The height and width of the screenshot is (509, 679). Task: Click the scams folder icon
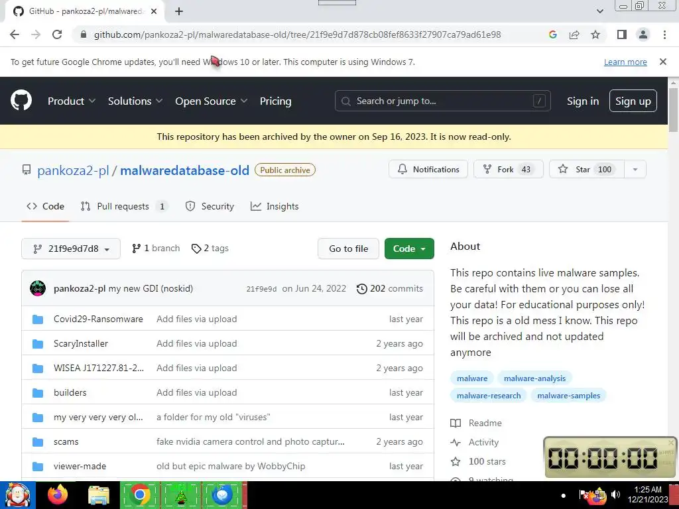[x=38, y=442]
